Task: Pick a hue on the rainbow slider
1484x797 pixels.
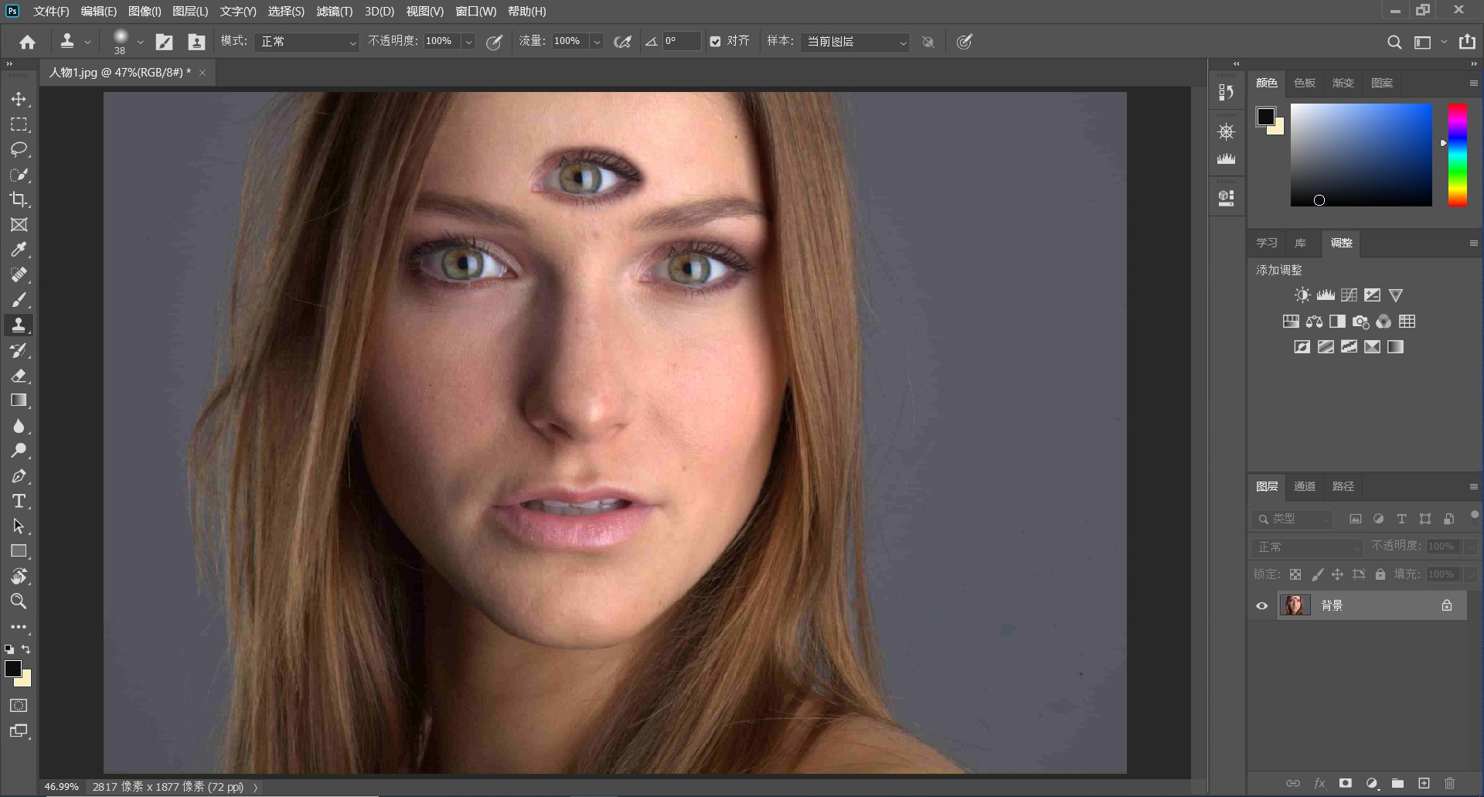Action: coord(1457,155)
